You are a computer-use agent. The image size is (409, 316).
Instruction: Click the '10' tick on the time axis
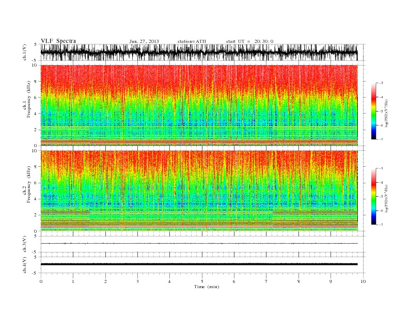[363, 281]
